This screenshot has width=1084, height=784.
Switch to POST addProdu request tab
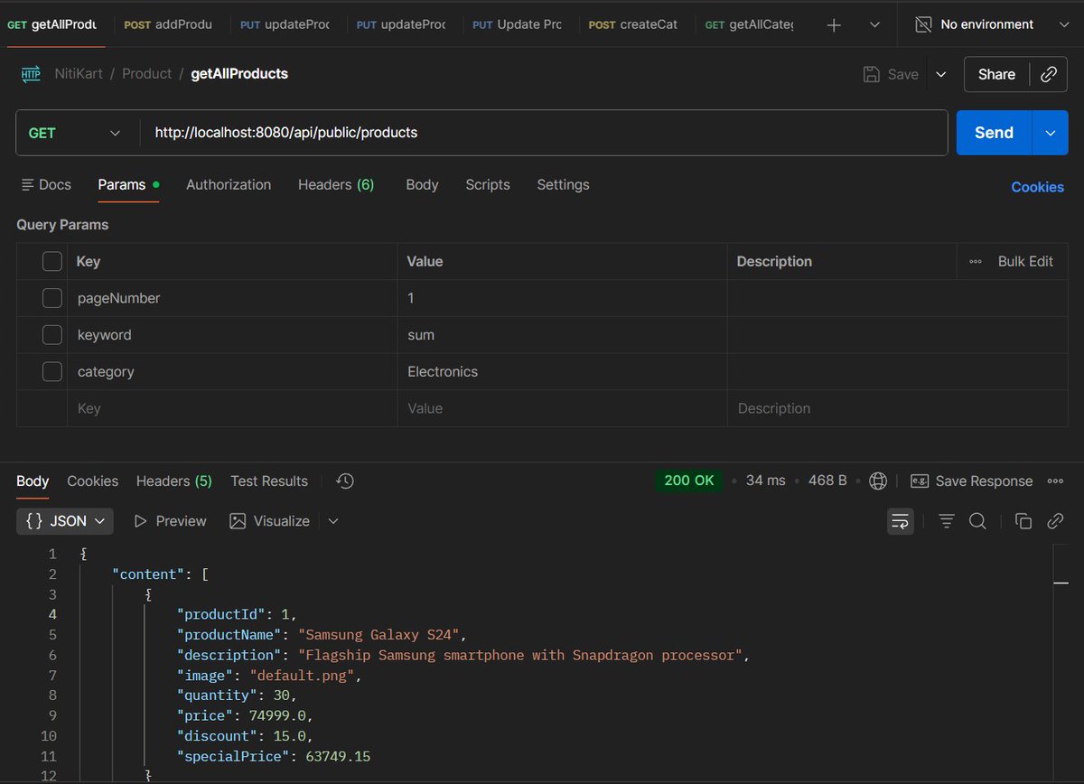tap(168, 24)
